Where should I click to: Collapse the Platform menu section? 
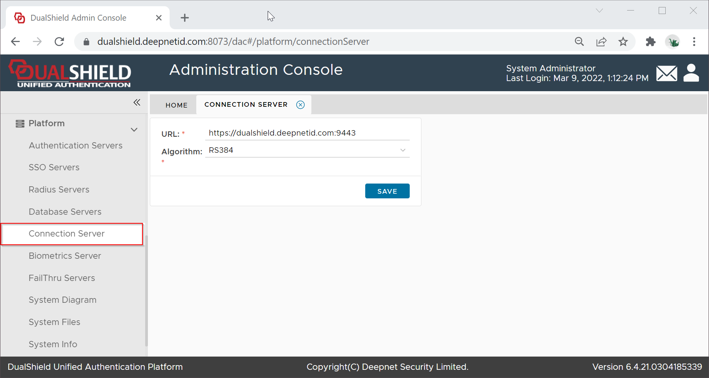134,130
